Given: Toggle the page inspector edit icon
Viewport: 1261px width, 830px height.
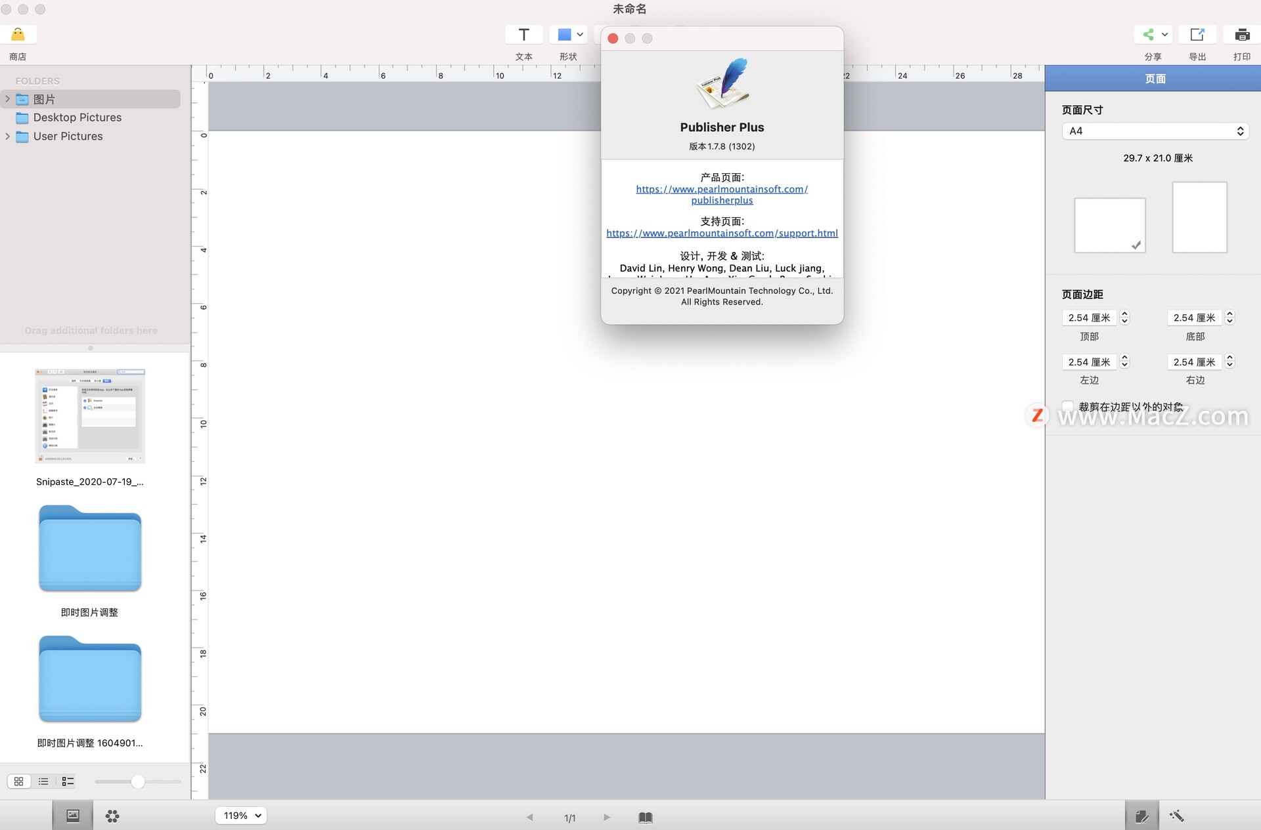Looking at the screenshot, I should (1141, 816).
